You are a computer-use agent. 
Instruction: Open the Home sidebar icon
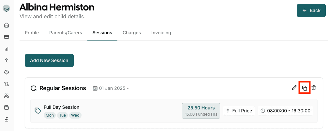point(7,25)
